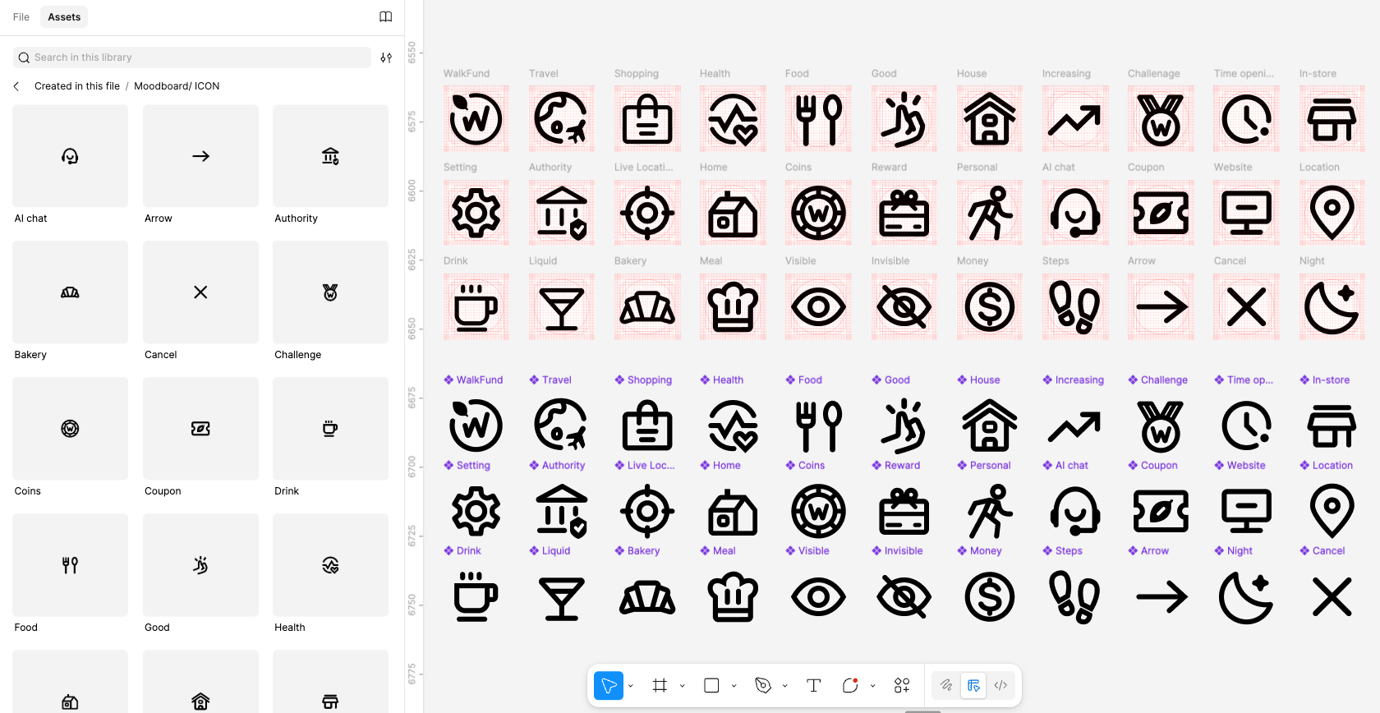The width and height of the screenshot is (1380, 713).
Task: Open the Actions components tool
Action: pos(902,685)
